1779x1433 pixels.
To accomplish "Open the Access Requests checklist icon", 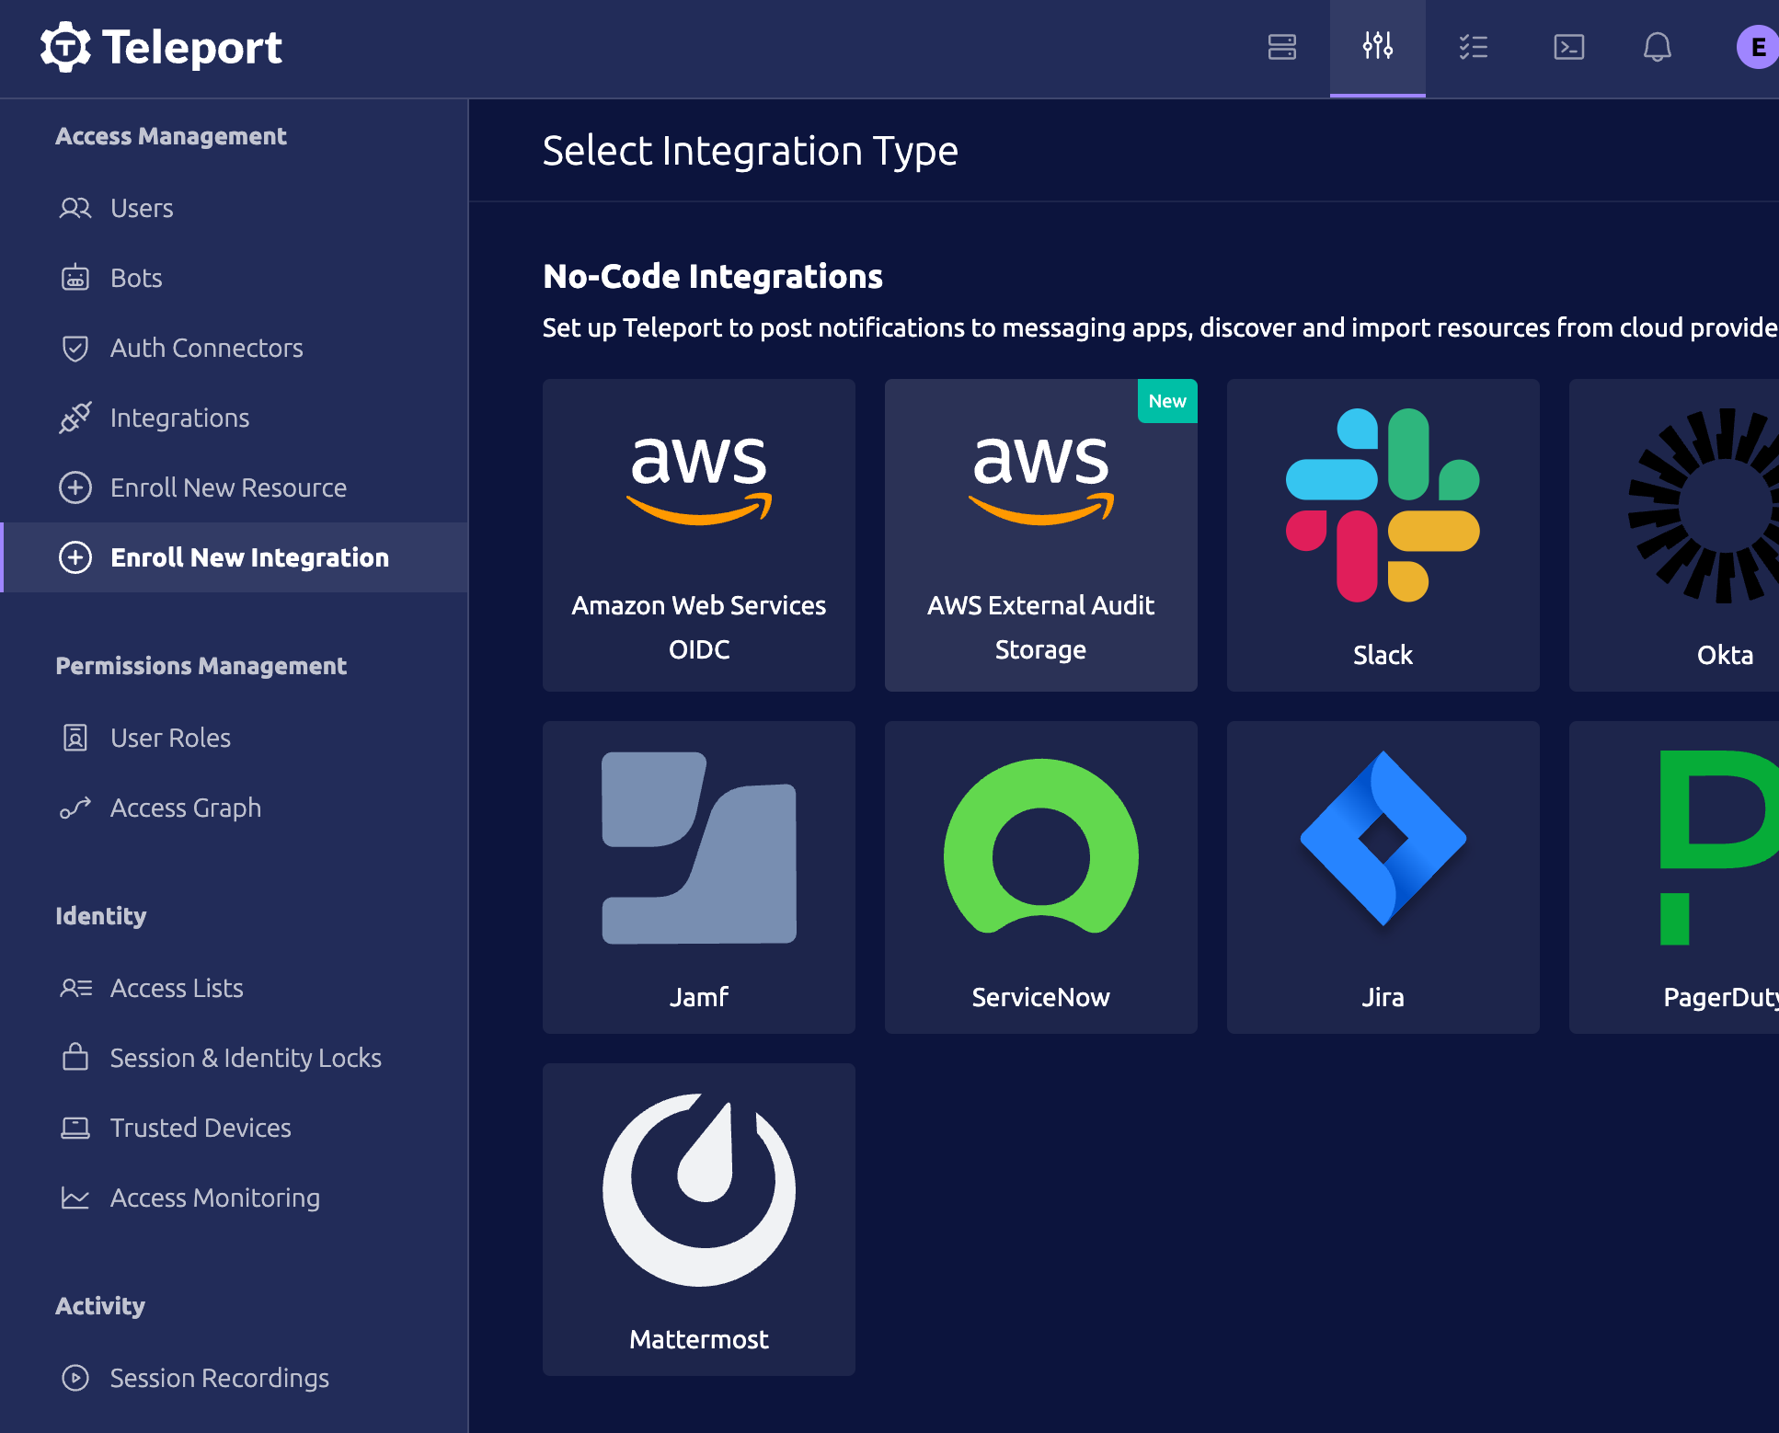I will pyautogui.click(x=1473, y=47).
